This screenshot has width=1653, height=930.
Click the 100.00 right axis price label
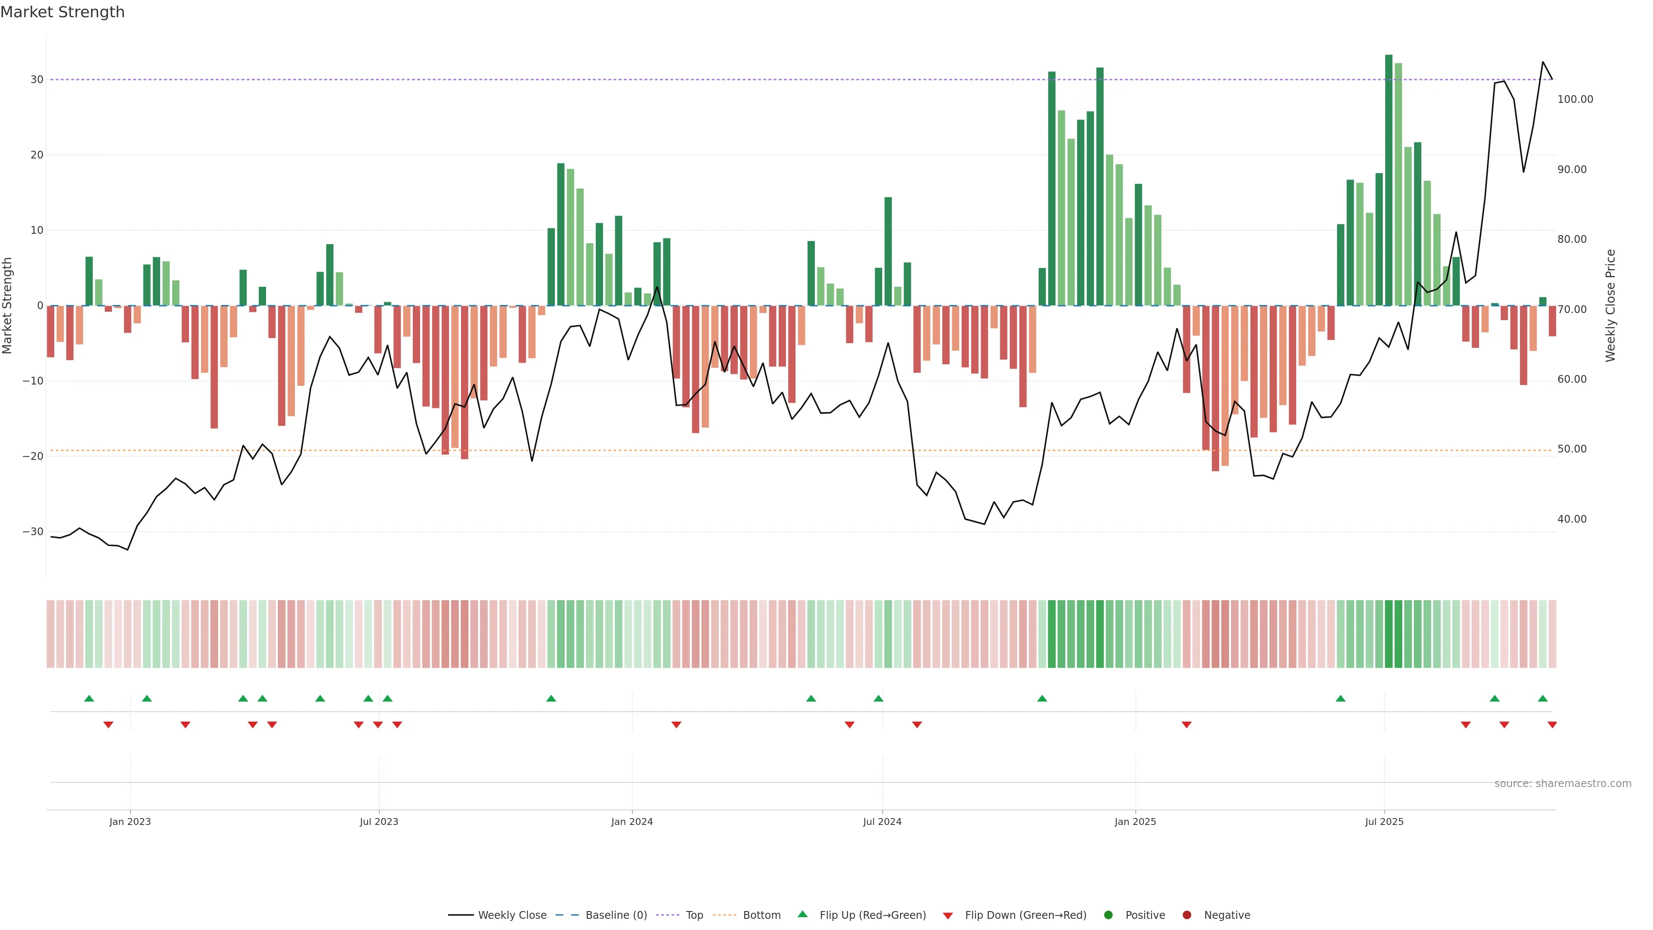click(x=1575, y=99)
